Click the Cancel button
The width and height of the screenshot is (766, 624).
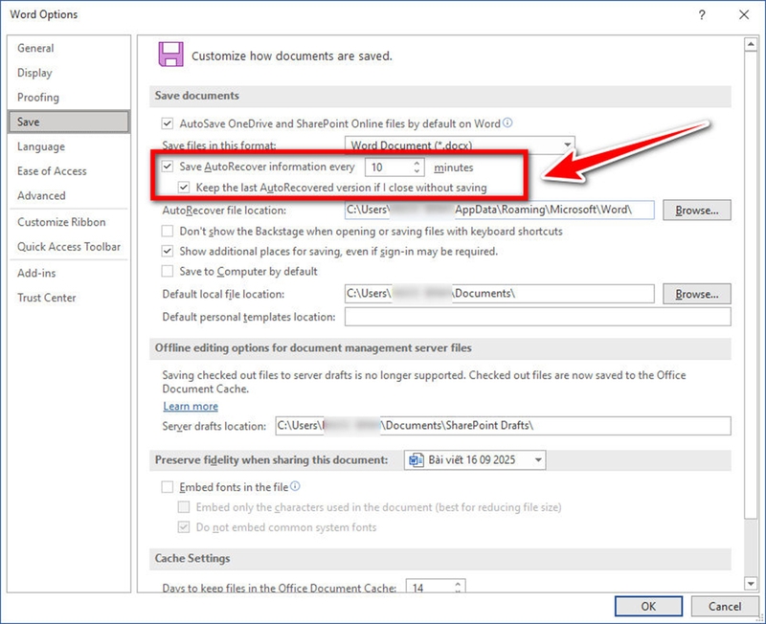[x=725, y=607]
